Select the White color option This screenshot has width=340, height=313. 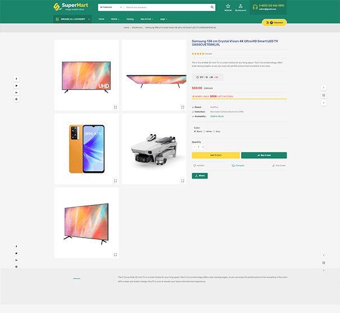coord(204,131)
